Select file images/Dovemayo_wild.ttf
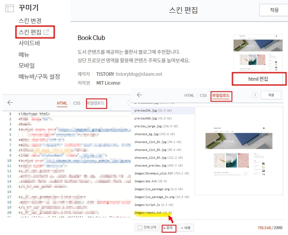The width and height of the screenshot is (288, 235). (163, 173)
